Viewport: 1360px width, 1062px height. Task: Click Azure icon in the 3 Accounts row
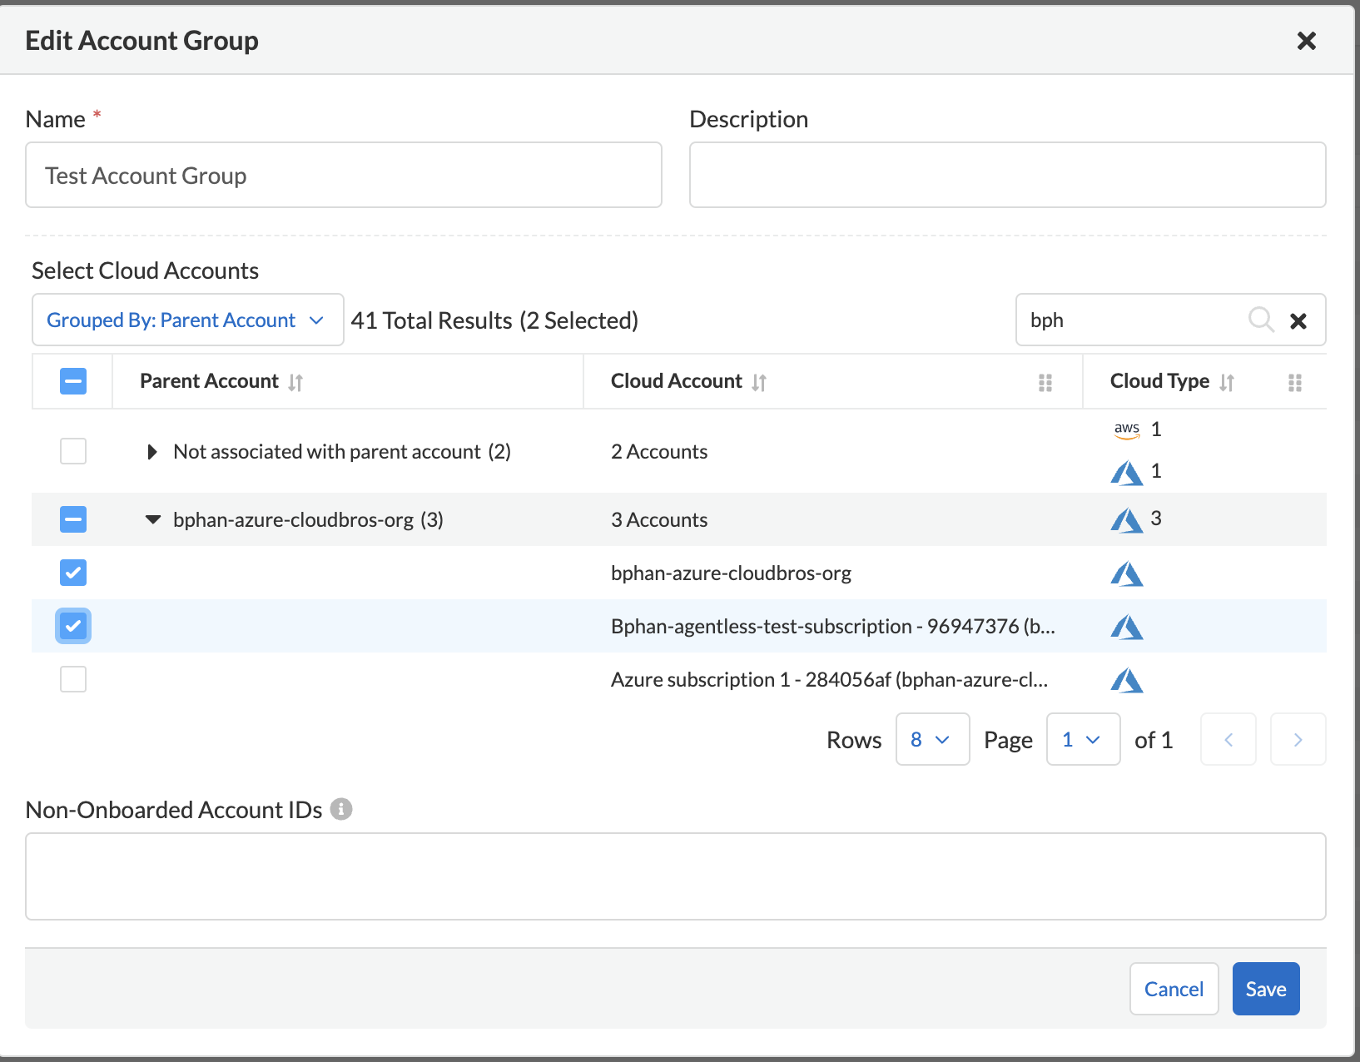point(1127,520)
